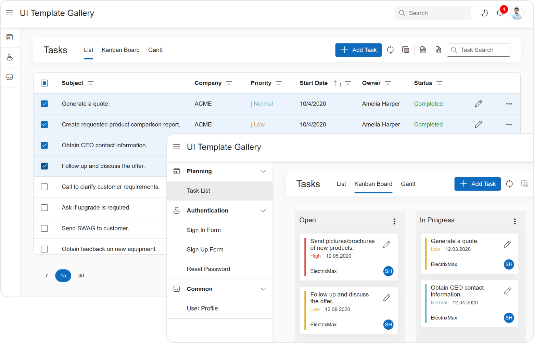Edit the 'Generate a quote.' row pencil

478,104
